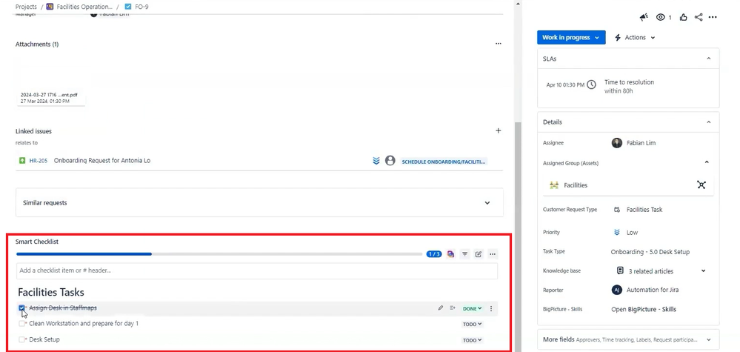
Task: Open the Smart Checklist more-options menu
Action: point(493,254)
